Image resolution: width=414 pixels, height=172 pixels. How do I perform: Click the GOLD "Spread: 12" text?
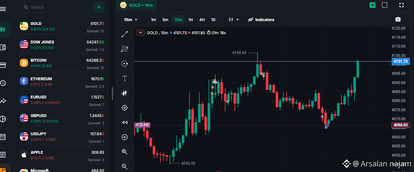pyautogui.click(x=95, y=31)
